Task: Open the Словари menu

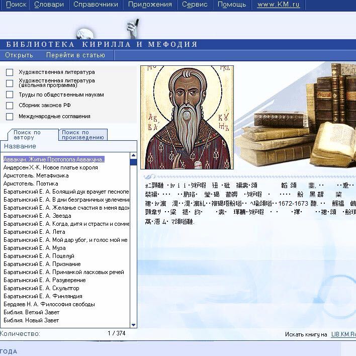Action: [49, 5]
